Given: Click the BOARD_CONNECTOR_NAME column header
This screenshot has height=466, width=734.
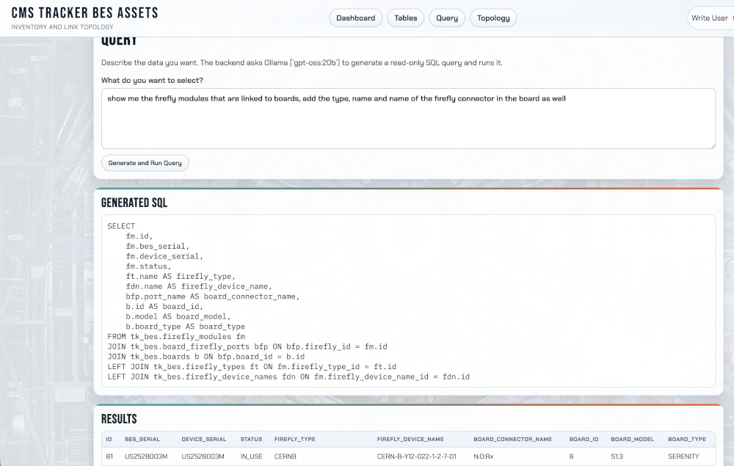Looking at the screenshot, I should [x=512, y=440].
